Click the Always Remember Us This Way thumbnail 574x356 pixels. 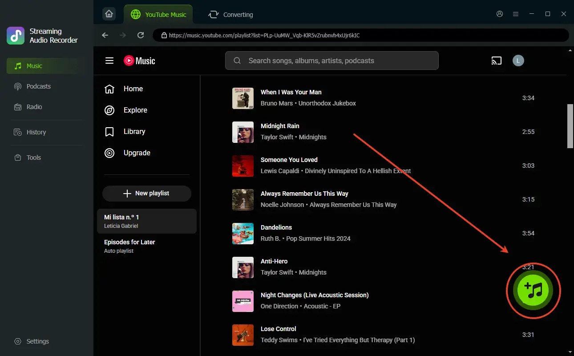click(x=243, y=200)
